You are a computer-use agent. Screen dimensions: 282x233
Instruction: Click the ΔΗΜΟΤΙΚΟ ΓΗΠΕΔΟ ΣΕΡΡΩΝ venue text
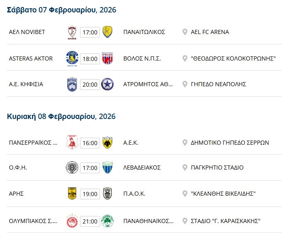click(230, 143)
